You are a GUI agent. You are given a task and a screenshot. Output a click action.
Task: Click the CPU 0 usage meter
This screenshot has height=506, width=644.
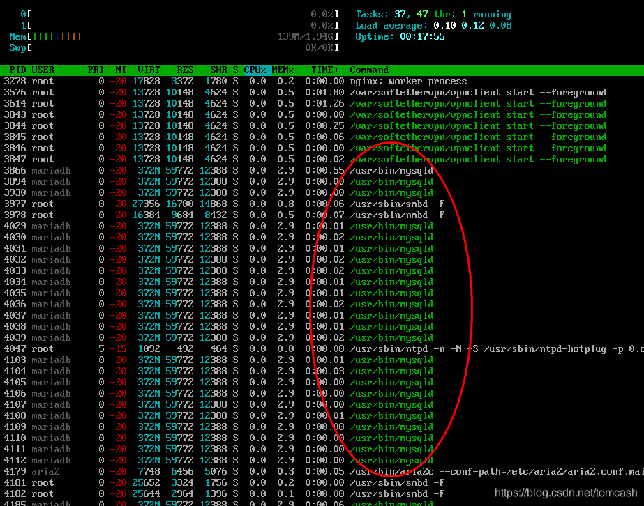click(x=179, y=15)
